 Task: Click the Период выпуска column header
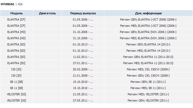pos(83,13)
